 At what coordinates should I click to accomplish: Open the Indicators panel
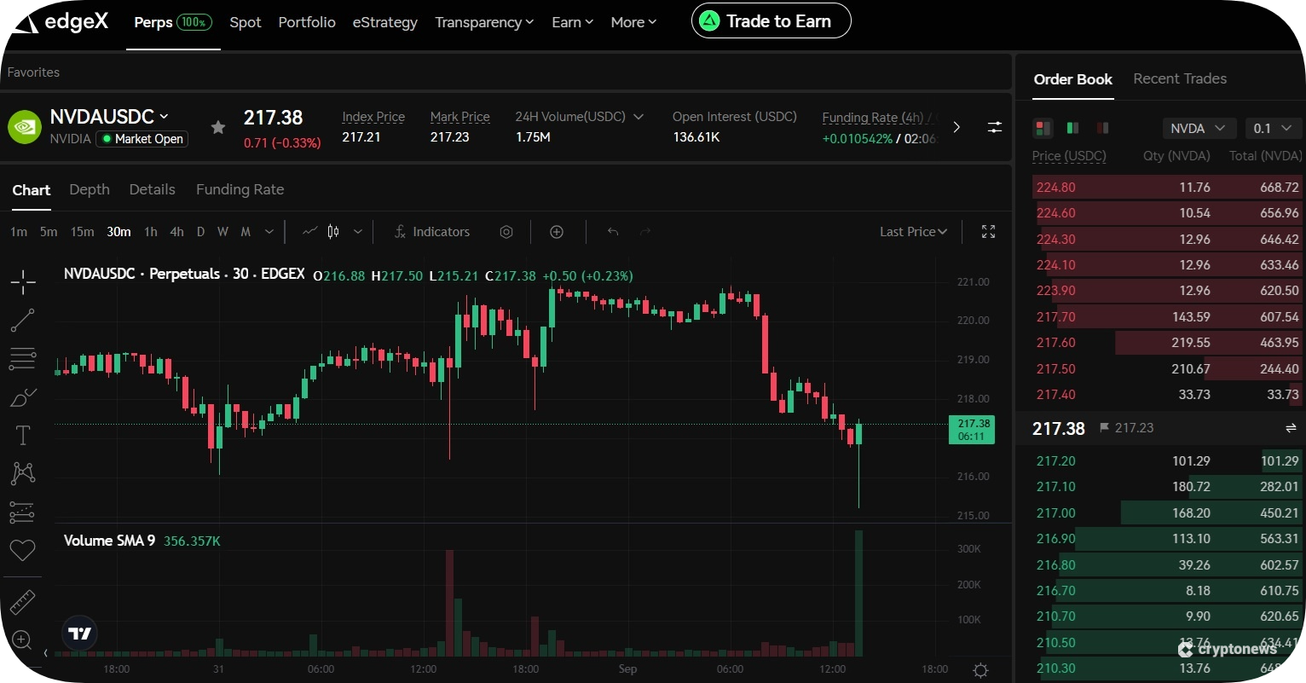tap(432, 232)
